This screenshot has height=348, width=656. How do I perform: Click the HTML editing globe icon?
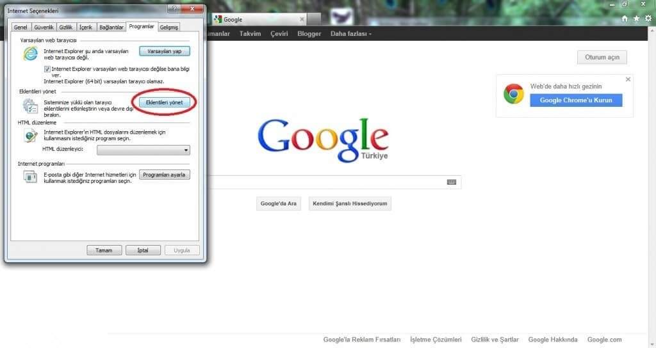coord(30,136)
